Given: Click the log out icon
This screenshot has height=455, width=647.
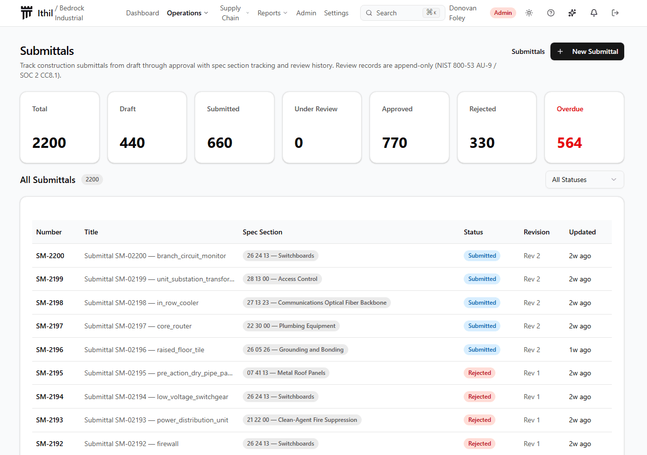Looking at the screenshot, I should pos(615,13).
